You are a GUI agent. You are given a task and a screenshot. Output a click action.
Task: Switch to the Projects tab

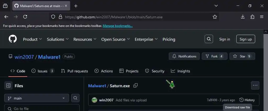click(x=129, y=71)
